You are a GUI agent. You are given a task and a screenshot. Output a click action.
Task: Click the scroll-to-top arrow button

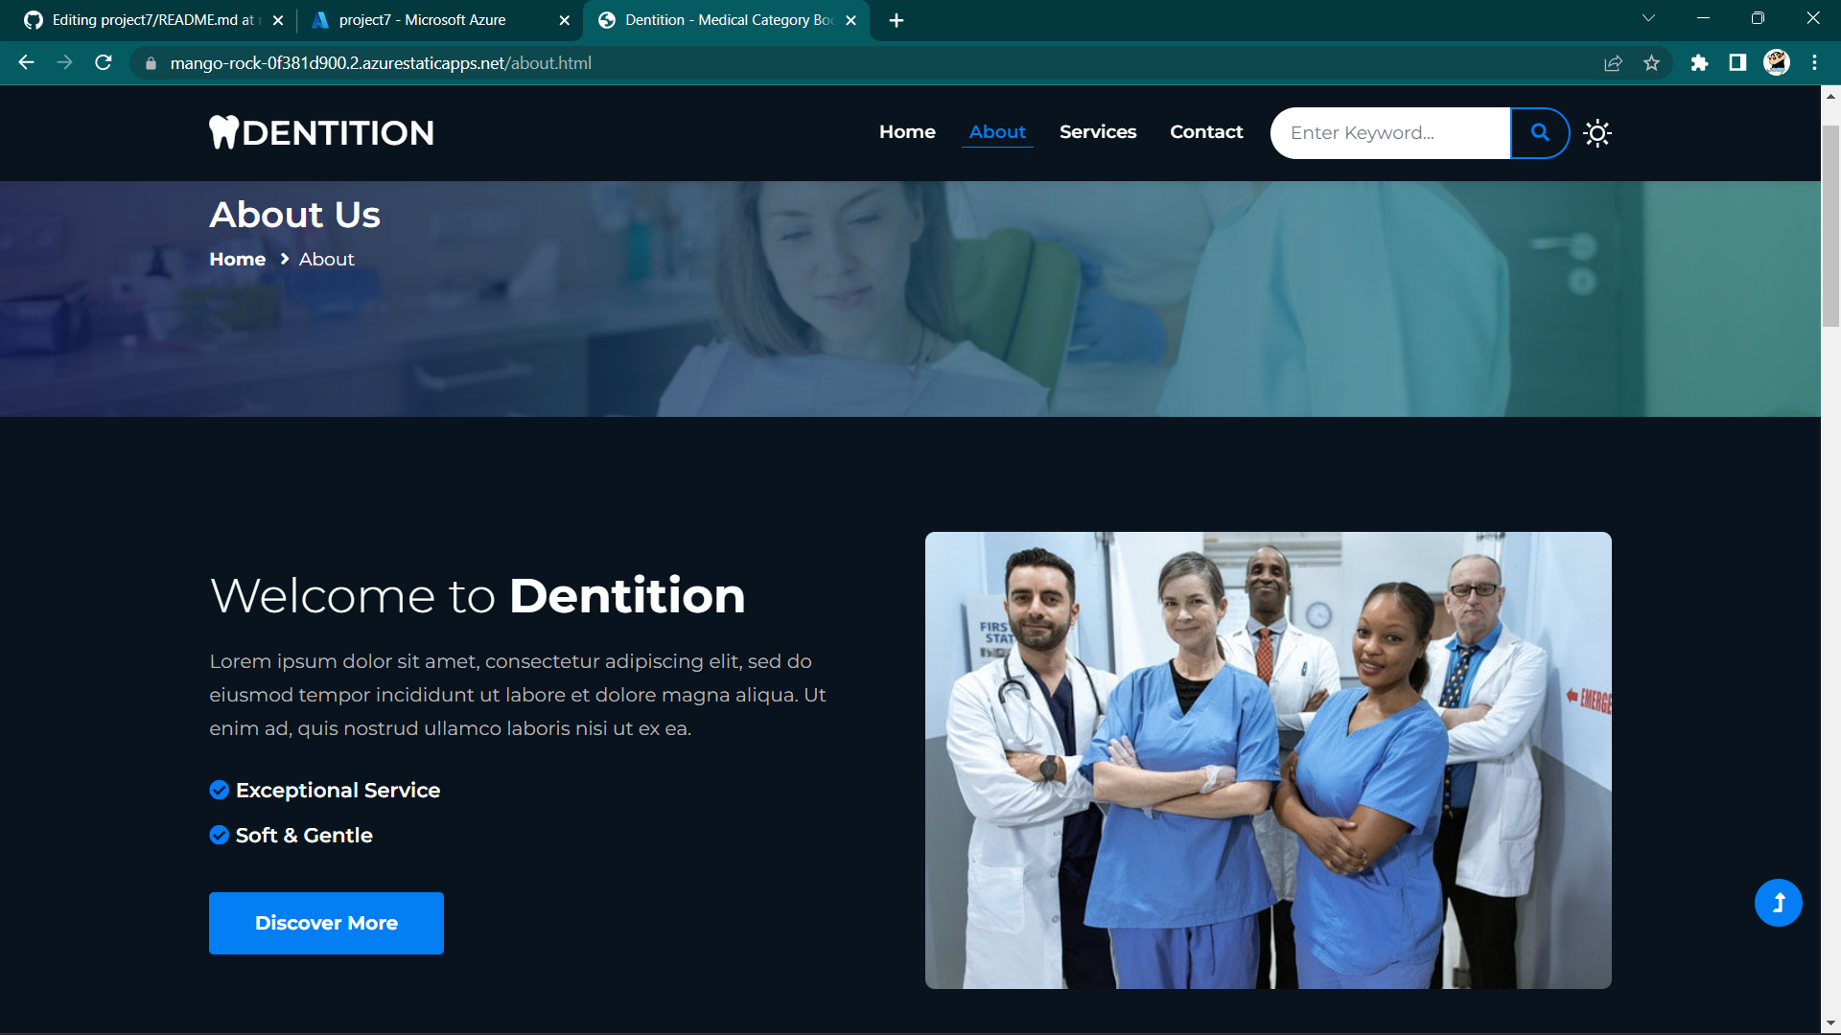point(1778,903)
